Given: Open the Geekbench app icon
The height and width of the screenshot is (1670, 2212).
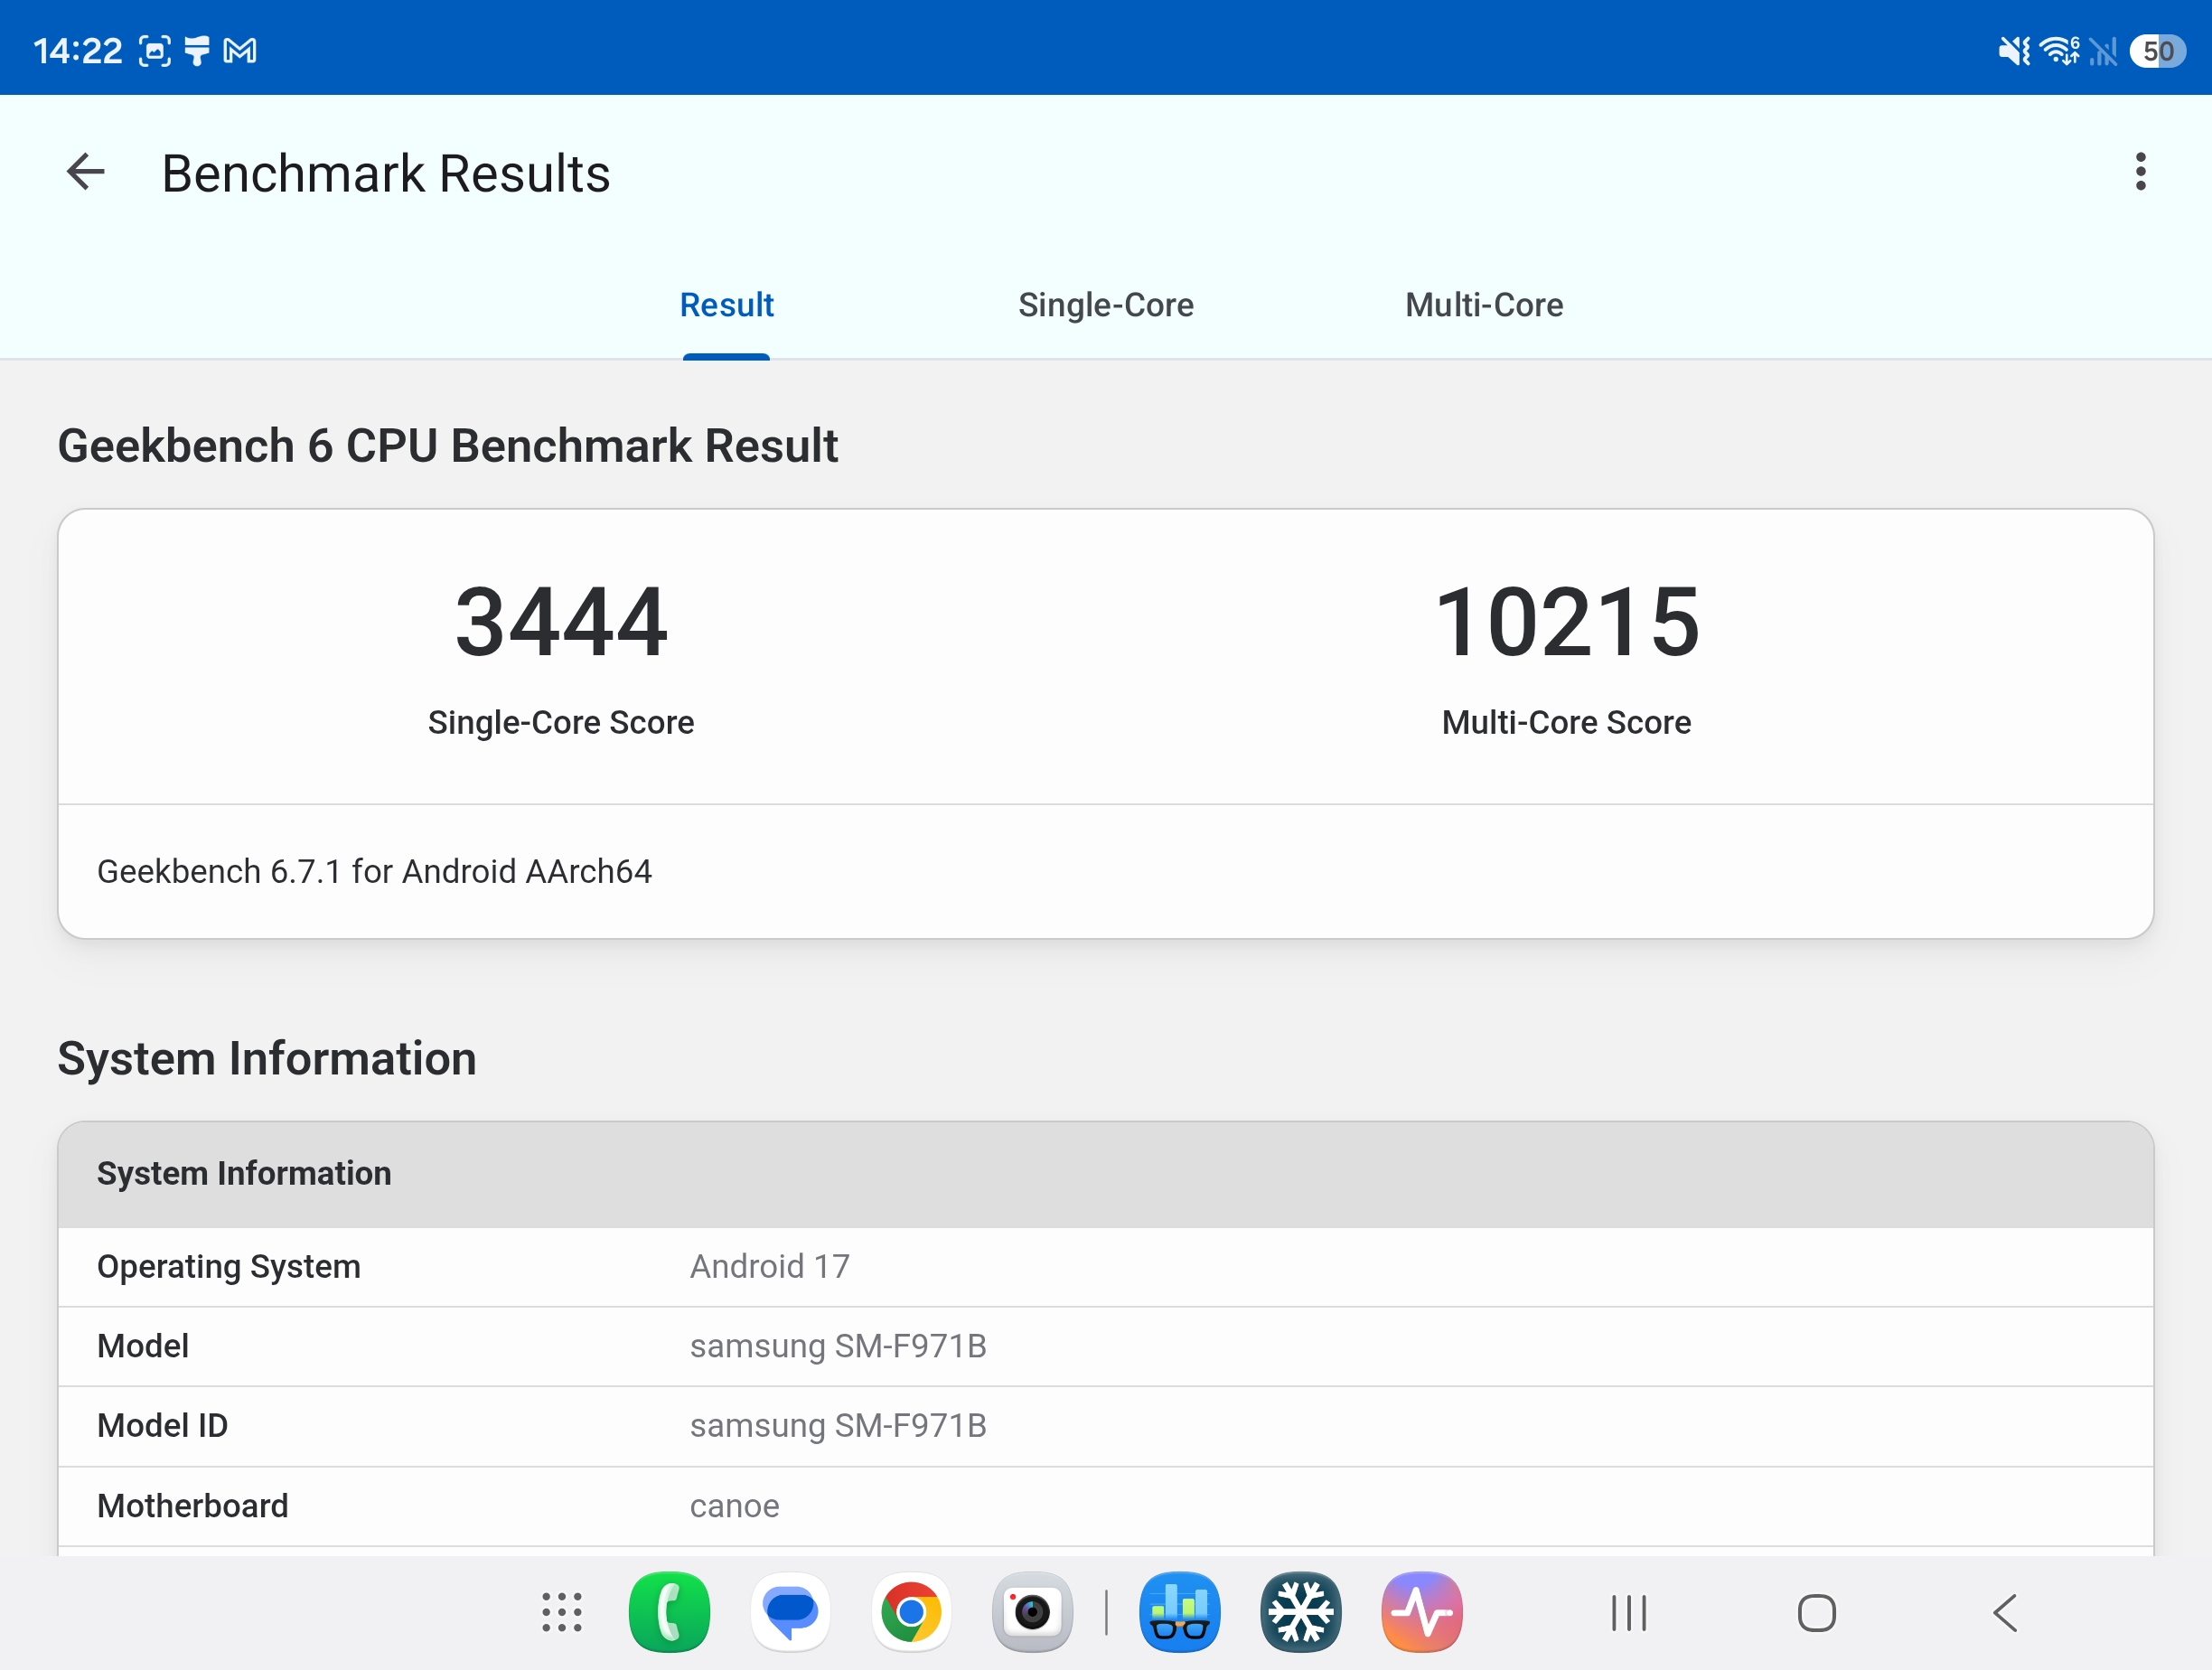Looking at the screenshot, I should [1180, 1612].
